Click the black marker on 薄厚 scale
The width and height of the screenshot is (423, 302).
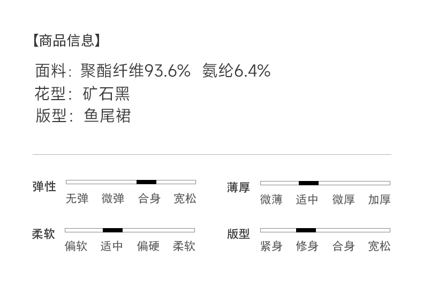308,183
